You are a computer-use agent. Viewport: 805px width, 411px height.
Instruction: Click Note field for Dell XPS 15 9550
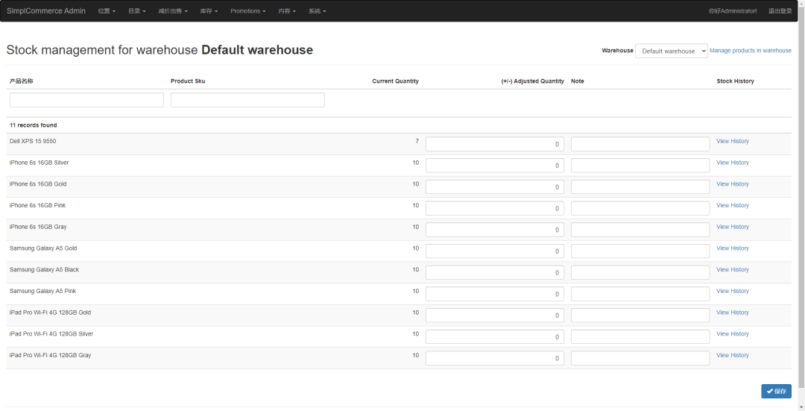(641, 145)
